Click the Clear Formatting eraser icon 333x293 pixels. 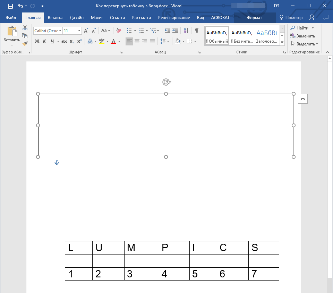pos(119,31)
